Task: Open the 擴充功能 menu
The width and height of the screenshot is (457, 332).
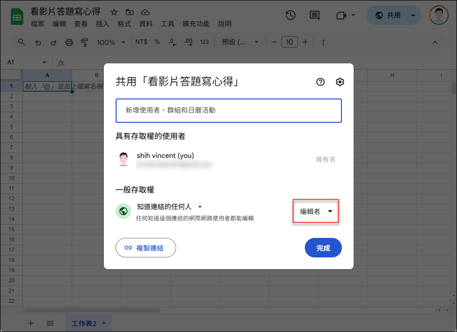Action: 196,24
